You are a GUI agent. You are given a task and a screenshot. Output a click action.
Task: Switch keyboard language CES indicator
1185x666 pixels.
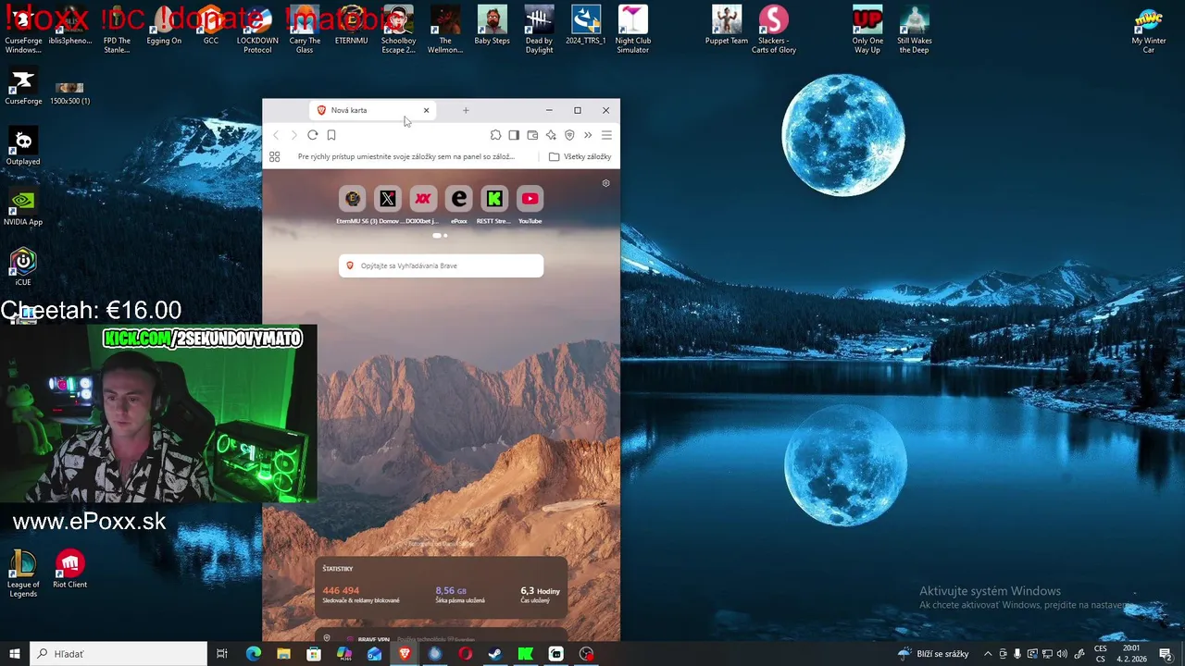pos(1101,654)
